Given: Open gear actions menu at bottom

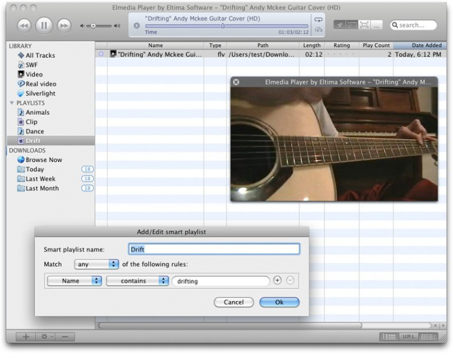Looking at the screenshot, I should point(45,337).
